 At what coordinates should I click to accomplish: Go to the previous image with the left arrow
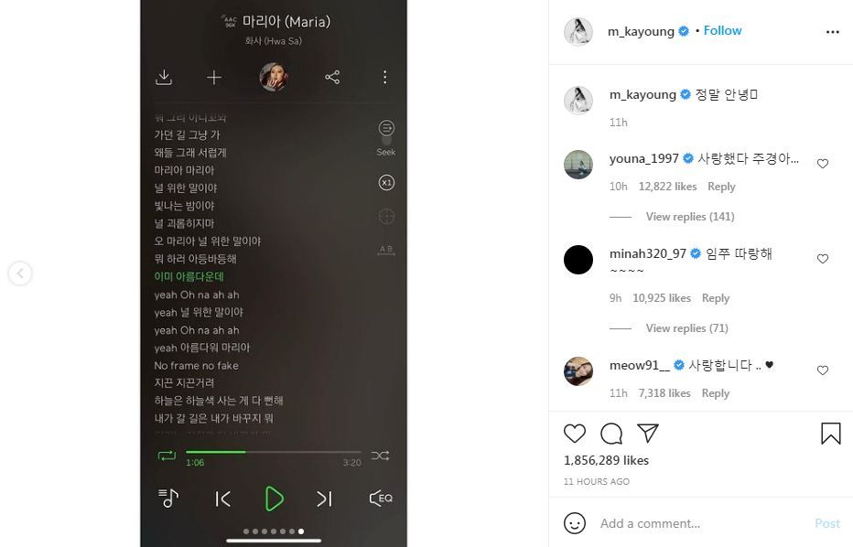click(20, 273)
